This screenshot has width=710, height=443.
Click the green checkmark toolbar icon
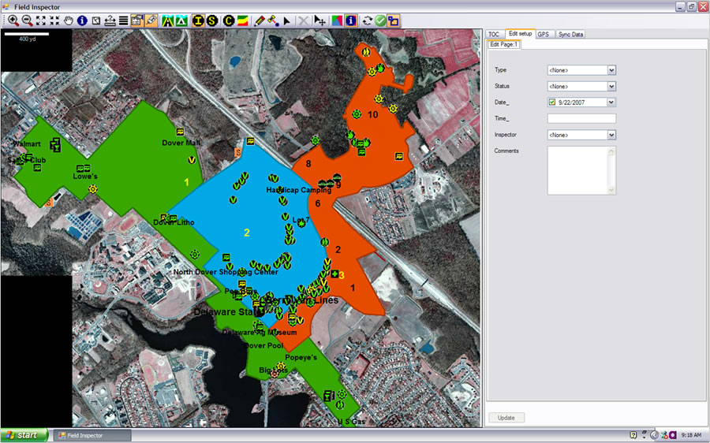click(380, 20)
